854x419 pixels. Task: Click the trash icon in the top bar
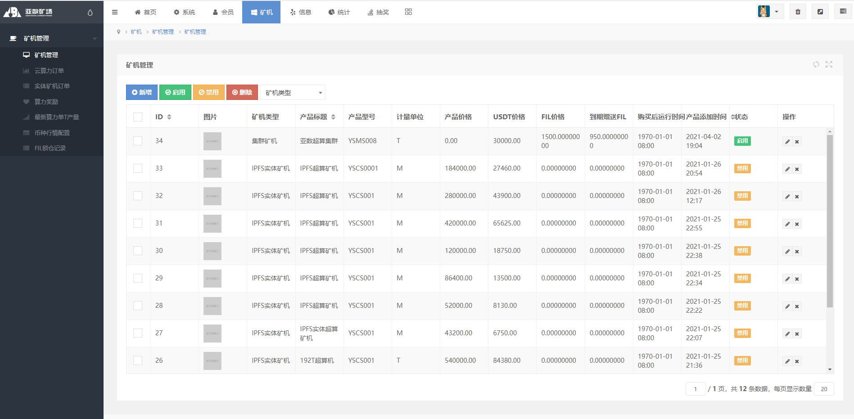(x=797, y=11)
